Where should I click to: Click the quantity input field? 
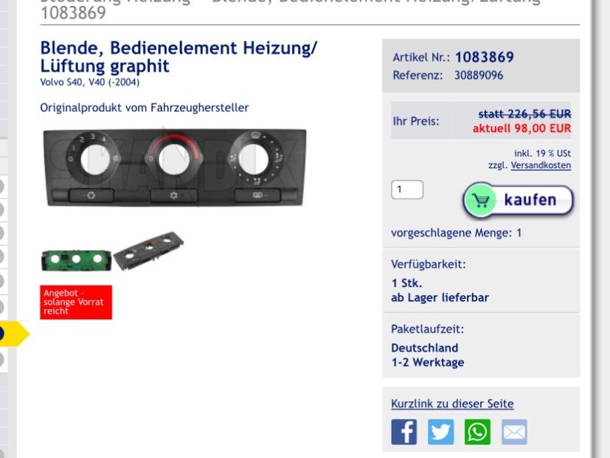coord(407,190)
